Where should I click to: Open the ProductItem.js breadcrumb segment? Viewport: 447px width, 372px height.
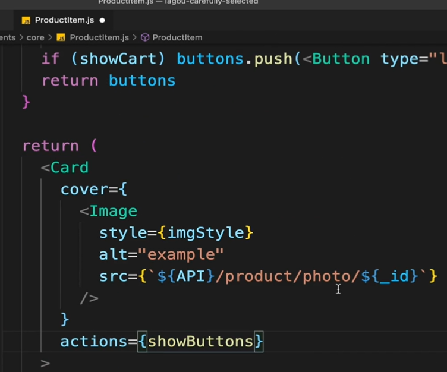(x=99, y=37)
